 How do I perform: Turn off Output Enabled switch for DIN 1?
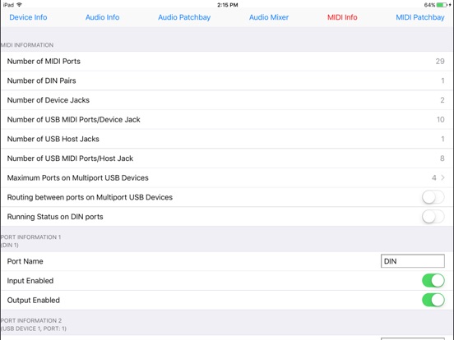coord(433,300)
